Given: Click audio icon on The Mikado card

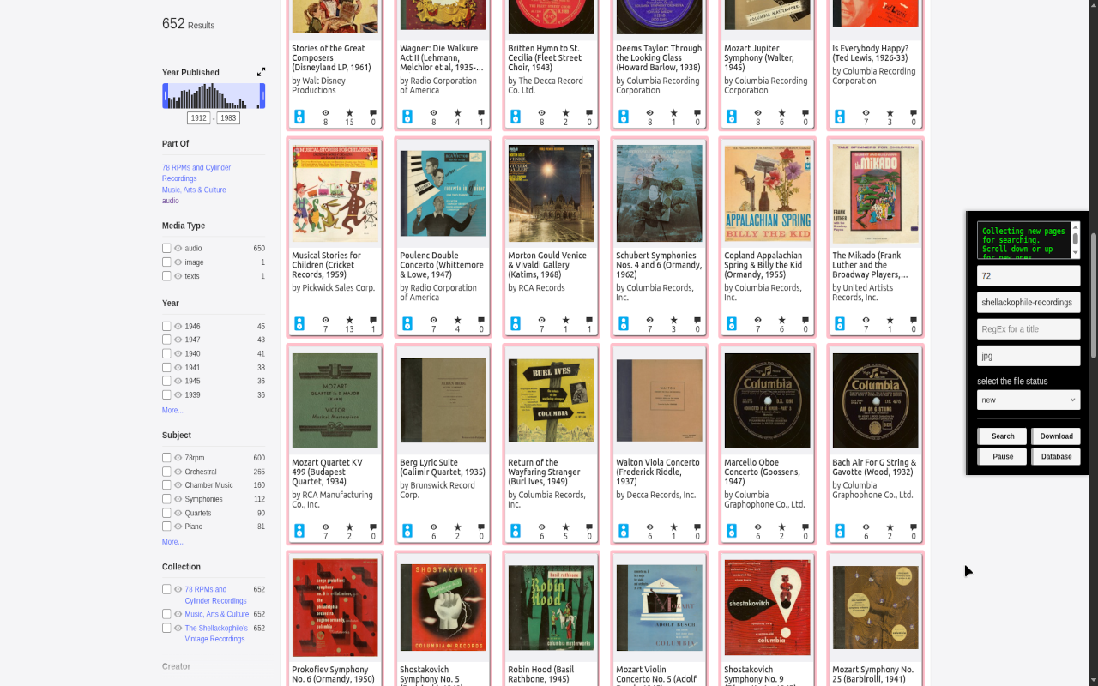Looking at the screenshot, I should [x=840, y=323].
